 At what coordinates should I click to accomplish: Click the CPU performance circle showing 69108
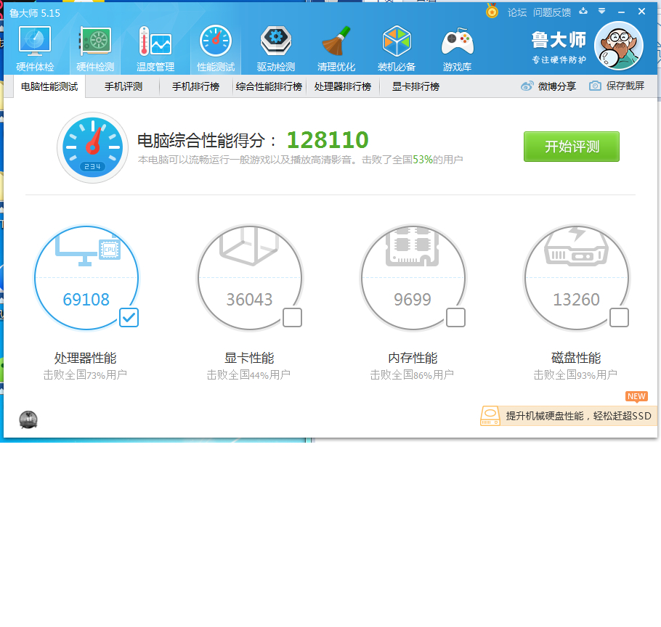pyautogui.click(x=86, y=277)
